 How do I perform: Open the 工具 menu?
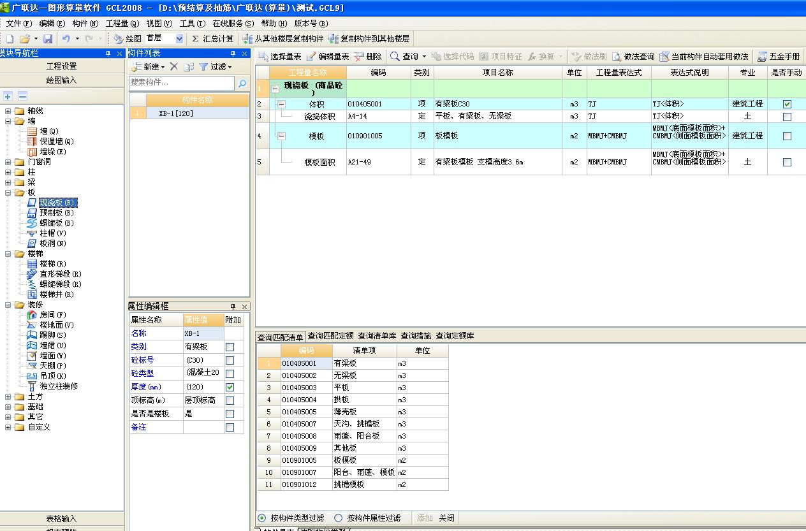point(192,24)
